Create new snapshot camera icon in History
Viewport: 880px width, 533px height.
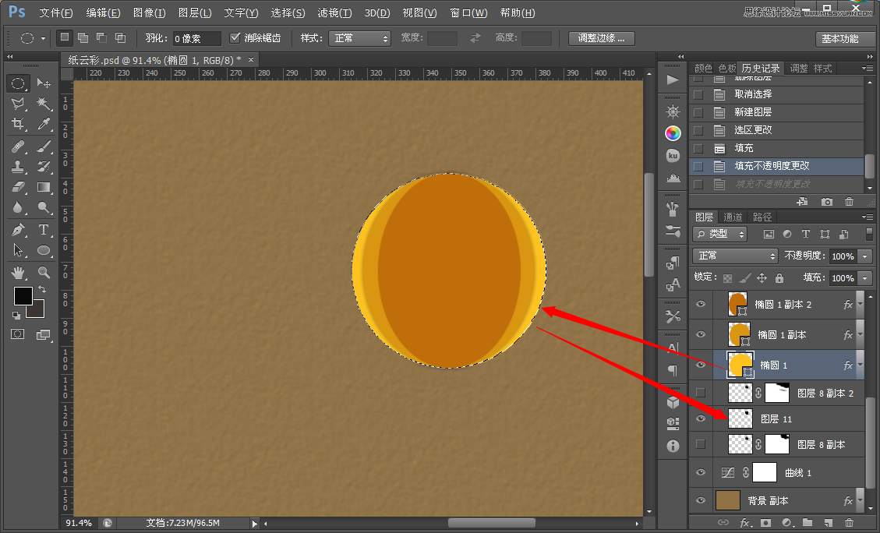tap(827, 201)
